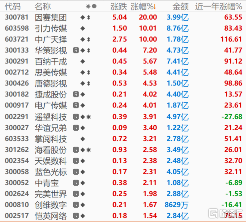The height and width of the screenshot is (222, 246).
Task: Click the R badge on 华谊兄弟 row
Action: point(76,128)
